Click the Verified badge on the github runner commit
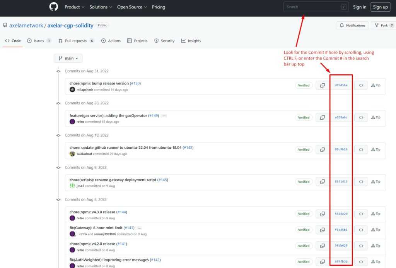 (304, 149)
